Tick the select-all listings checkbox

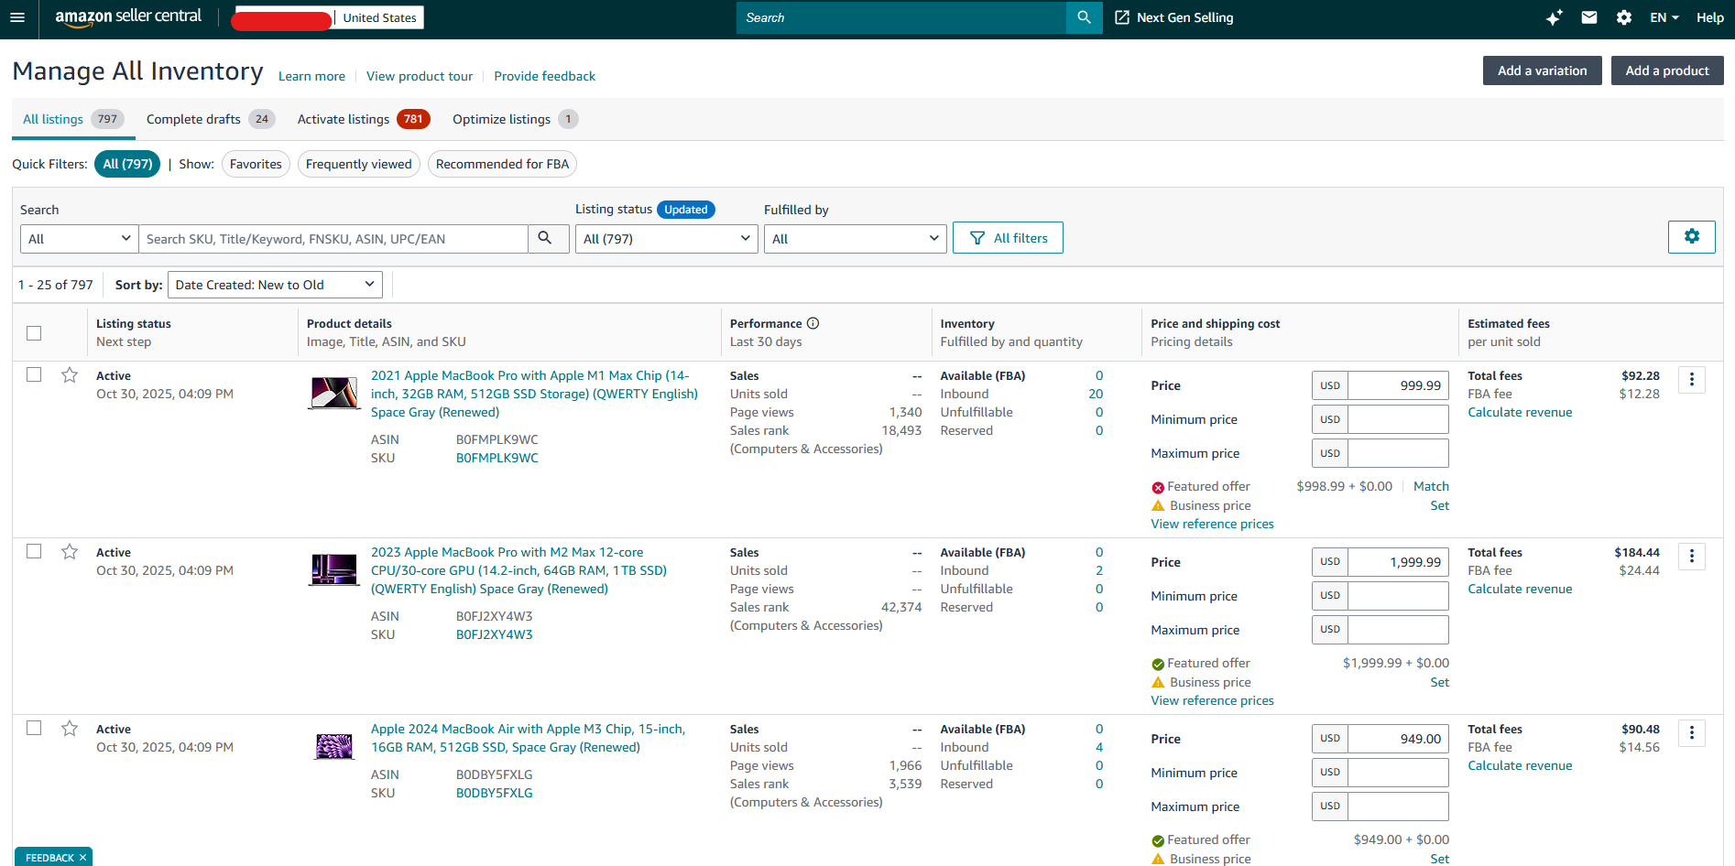click(x=34, y=333)
